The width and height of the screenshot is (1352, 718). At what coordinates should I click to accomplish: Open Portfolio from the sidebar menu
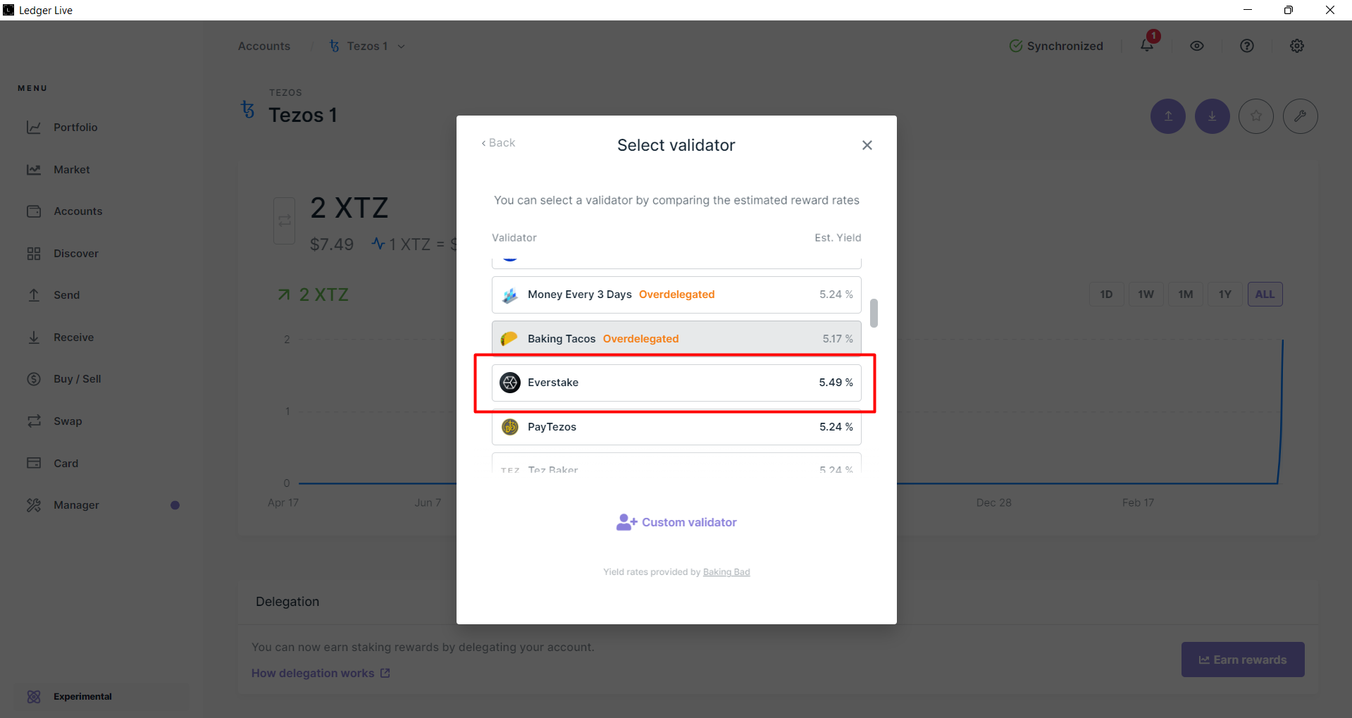pos(75,128)
